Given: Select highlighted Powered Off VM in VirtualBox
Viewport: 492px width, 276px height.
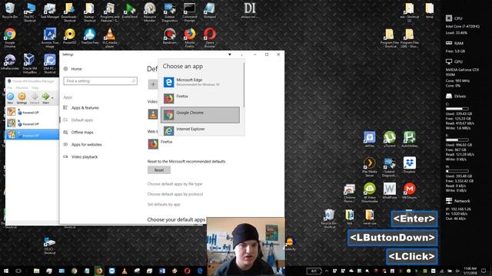Looking at the screenshot, I should coord(32,135).
